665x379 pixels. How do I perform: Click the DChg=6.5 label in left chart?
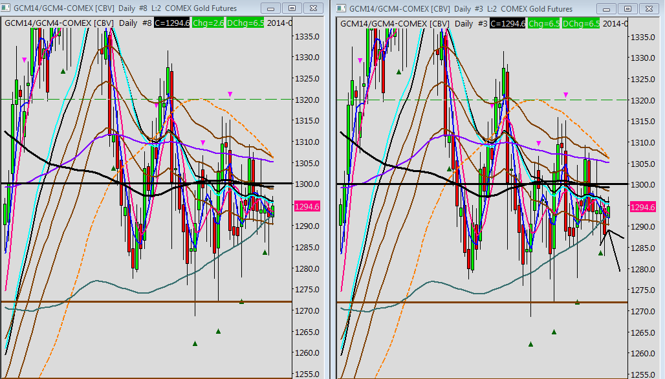pos(245,23)
